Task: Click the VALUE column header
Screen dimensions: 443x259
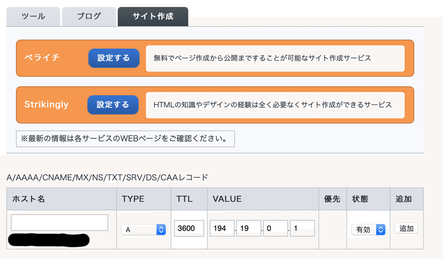Action: [x=227, y=199]
